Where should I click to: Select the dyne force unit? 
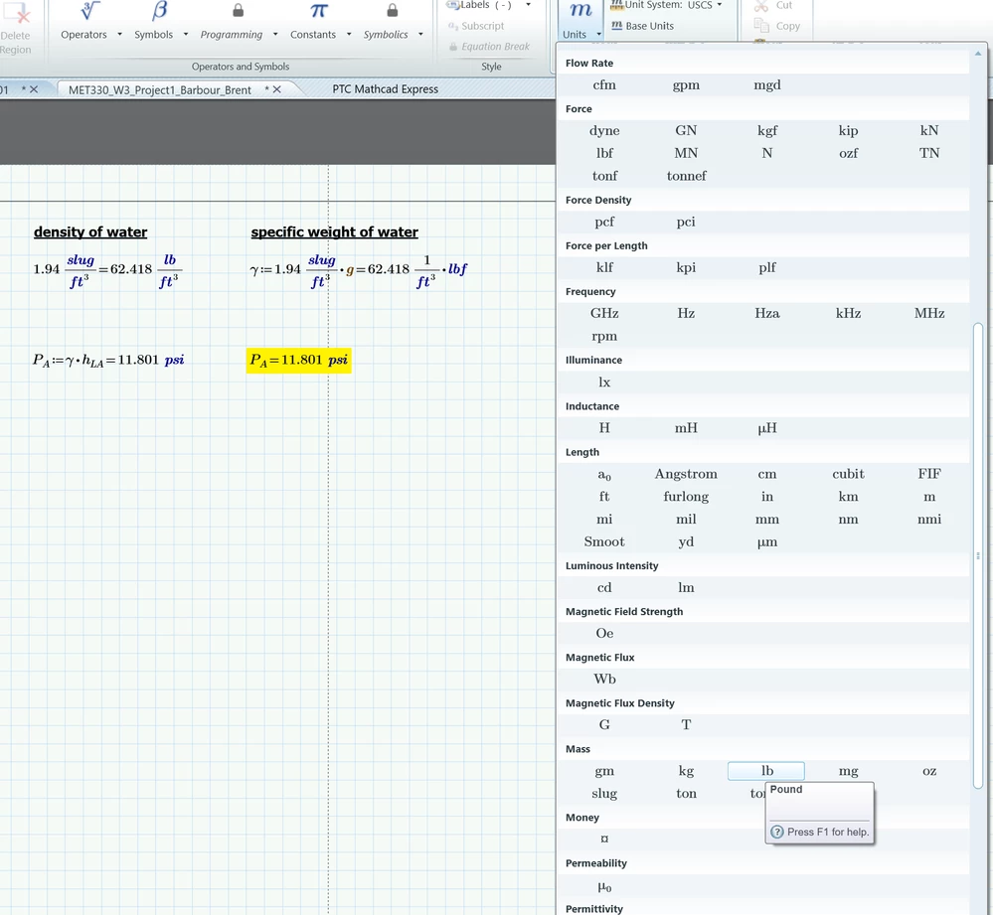point(604,131)
